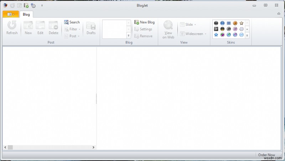Select the blue sphere skin
This screenshot has height=161, width=285.
click(x=222, y=23)
